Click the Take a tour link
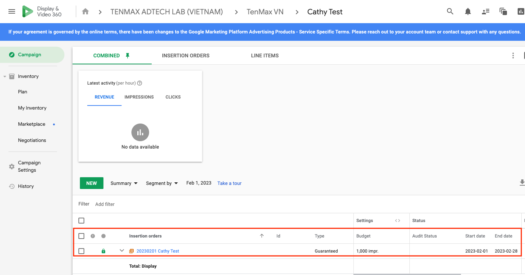 pos(229,183)
